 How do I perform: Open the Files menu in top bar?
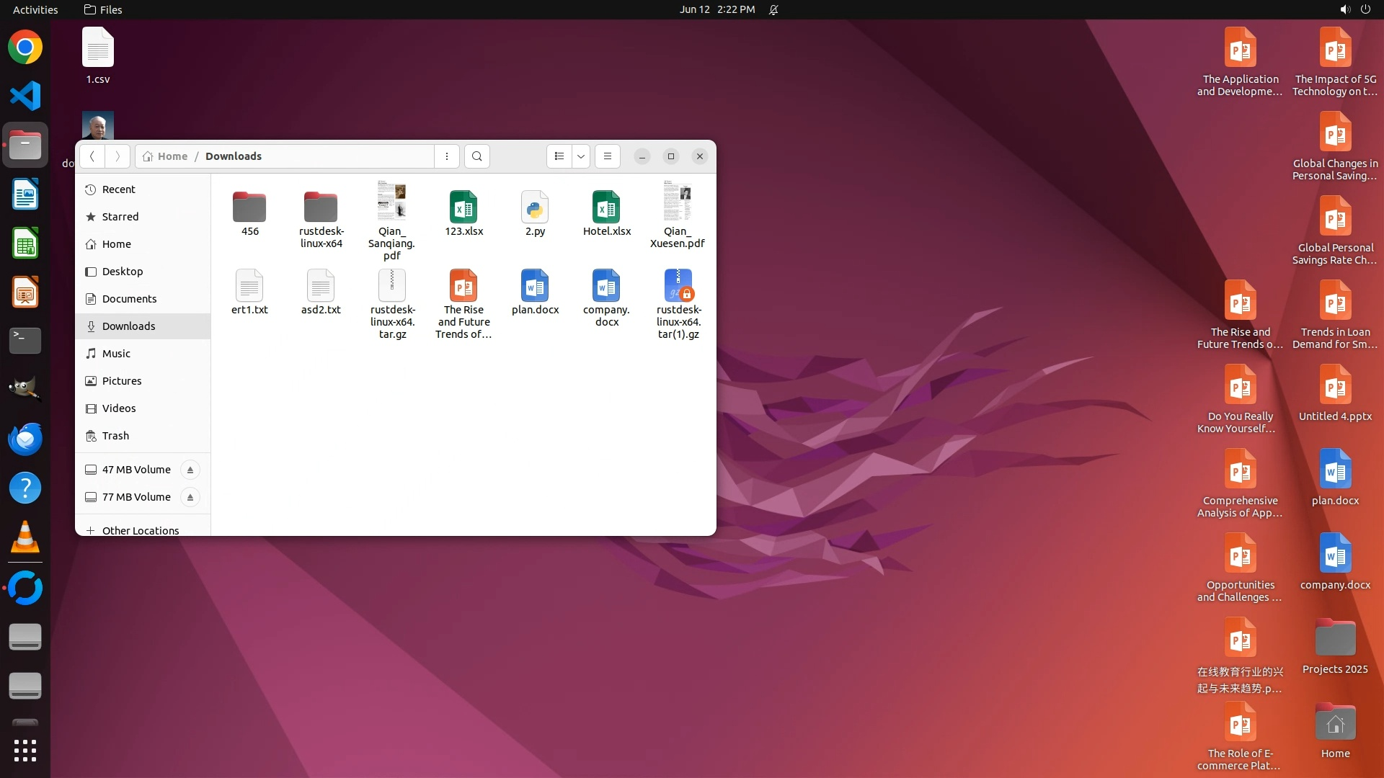pyautogui.click(x=103, y=9)
